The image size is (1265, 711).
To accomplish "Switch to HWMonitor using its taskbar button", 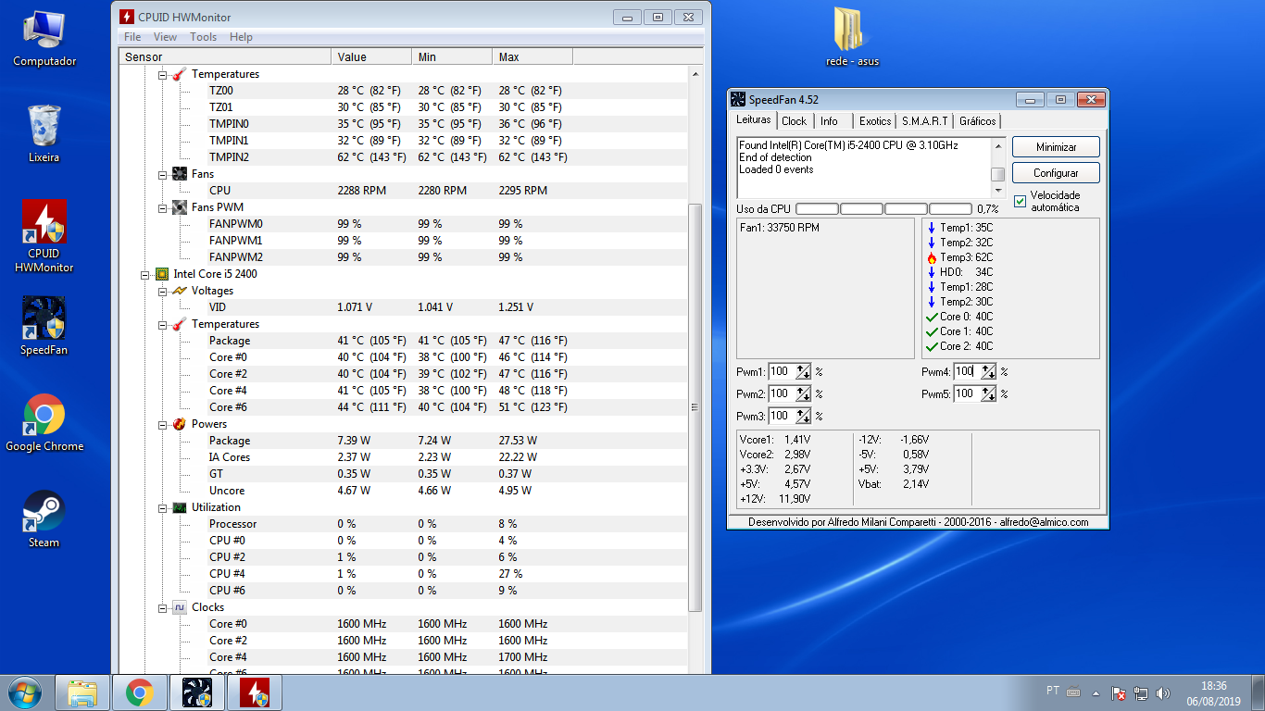I will tap(255, 692).
